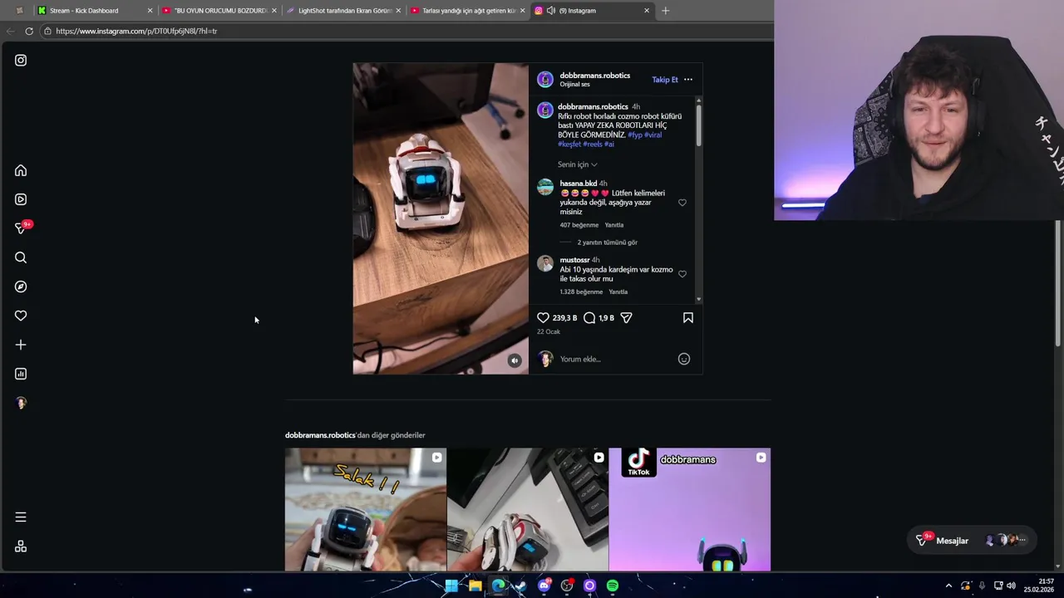This screenshot has width=1064, height=598.
Task: Click the #viral hashtag
Action: point(653,135)
